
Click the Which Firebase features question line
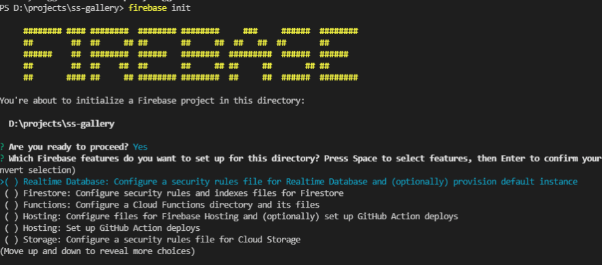305,158
